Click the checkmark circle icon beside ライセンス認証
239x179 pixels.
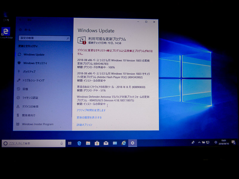(18, 98)
